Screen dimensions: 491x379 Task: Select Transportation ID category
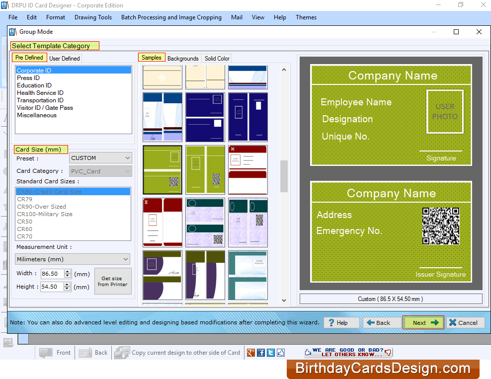coord(74,100)
